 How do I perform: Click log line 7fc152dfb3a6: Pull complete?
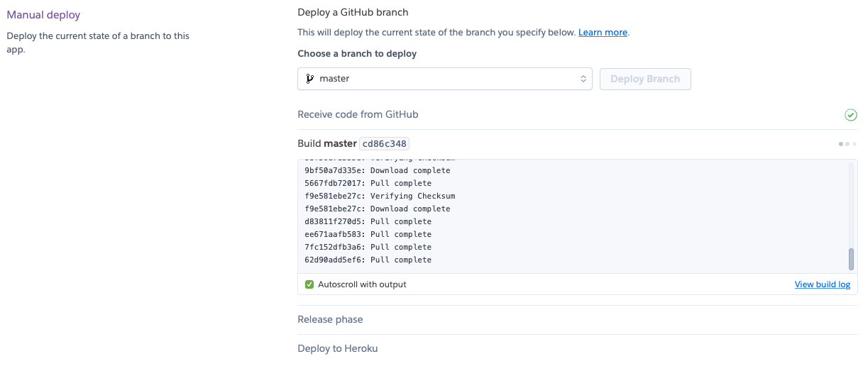click(x=368, y=248)
